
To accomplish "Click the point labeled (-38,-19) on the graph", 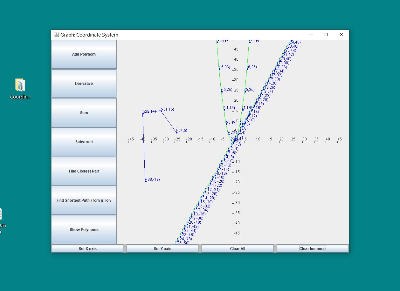I will click(x=145, y=181).
